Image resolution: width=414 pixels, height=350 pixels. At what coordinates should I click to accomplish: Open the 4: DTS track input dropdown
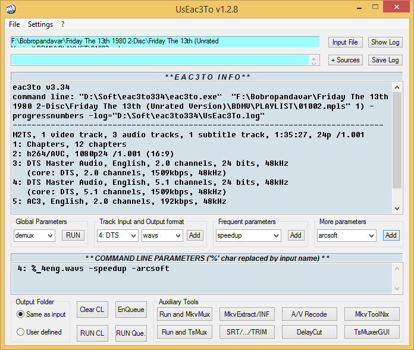point(118,235)
